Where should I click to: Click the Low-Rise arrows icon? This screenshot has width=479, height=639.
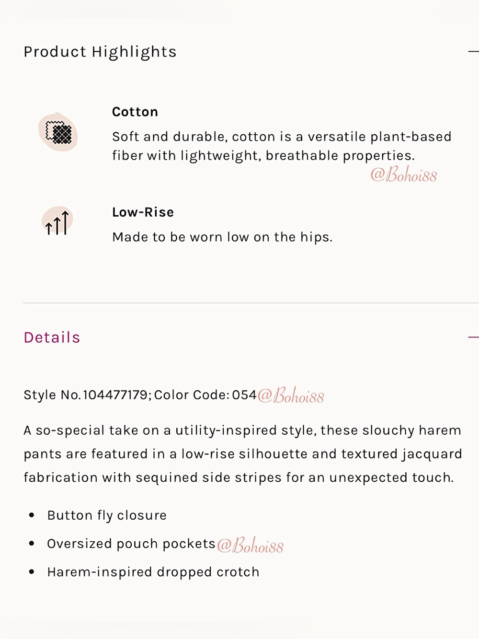57,222
